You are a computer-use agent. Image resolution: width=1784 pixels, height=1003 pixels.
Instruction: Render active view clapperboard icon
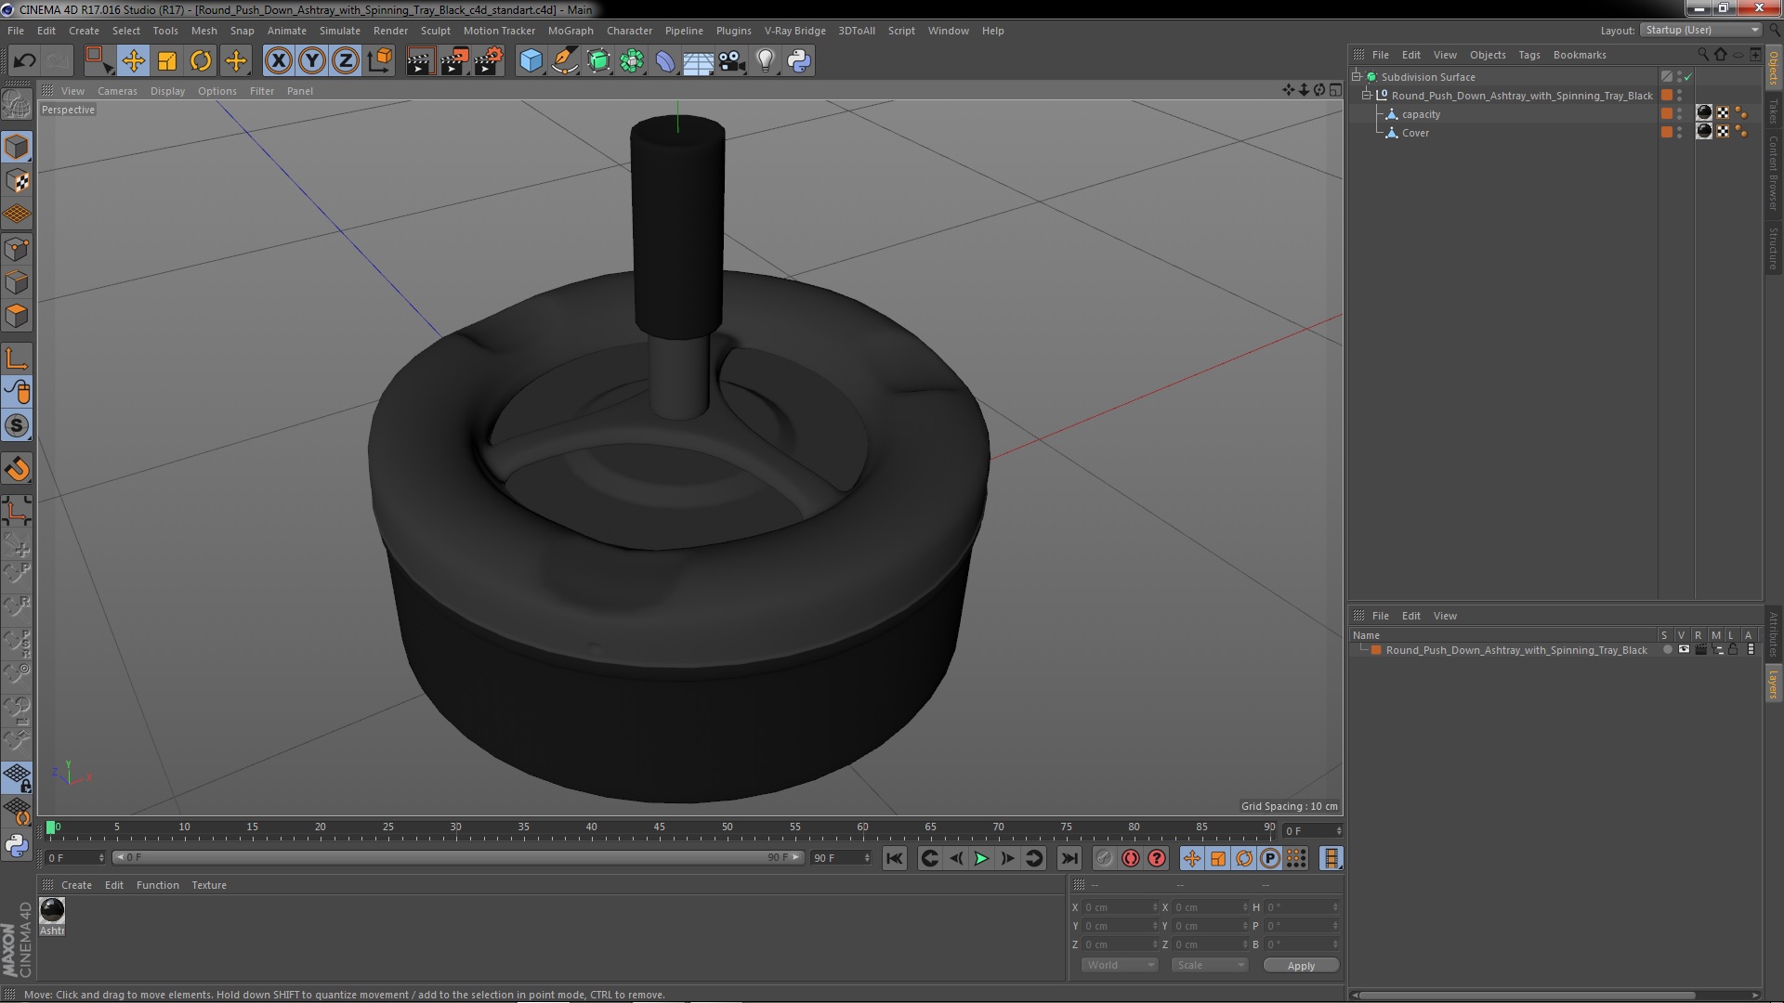[420, 61]
